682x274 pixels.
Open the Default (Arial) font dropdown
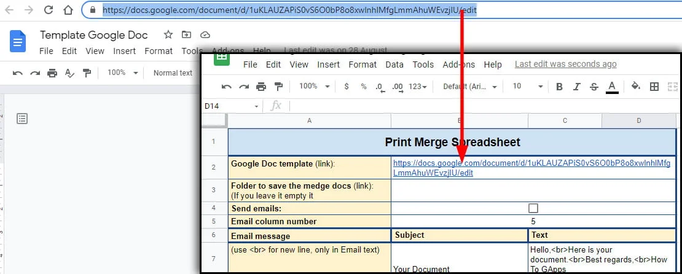tap(470, 87)
